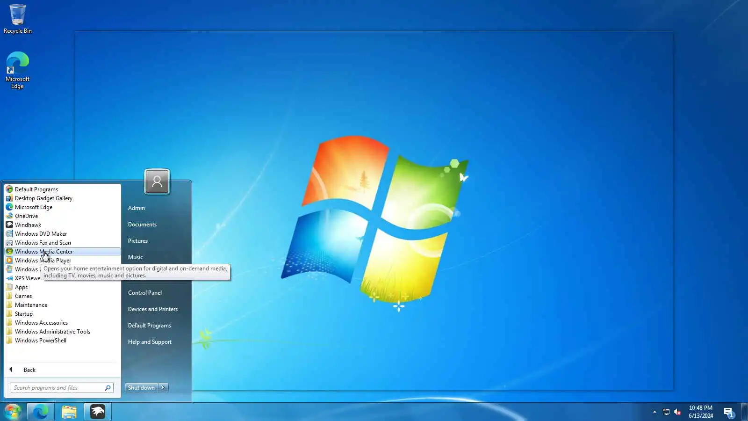Open the clock showing 10:48 PM
Screen dimensions: 748x421
pyautogui.click(x=701, y=412)
